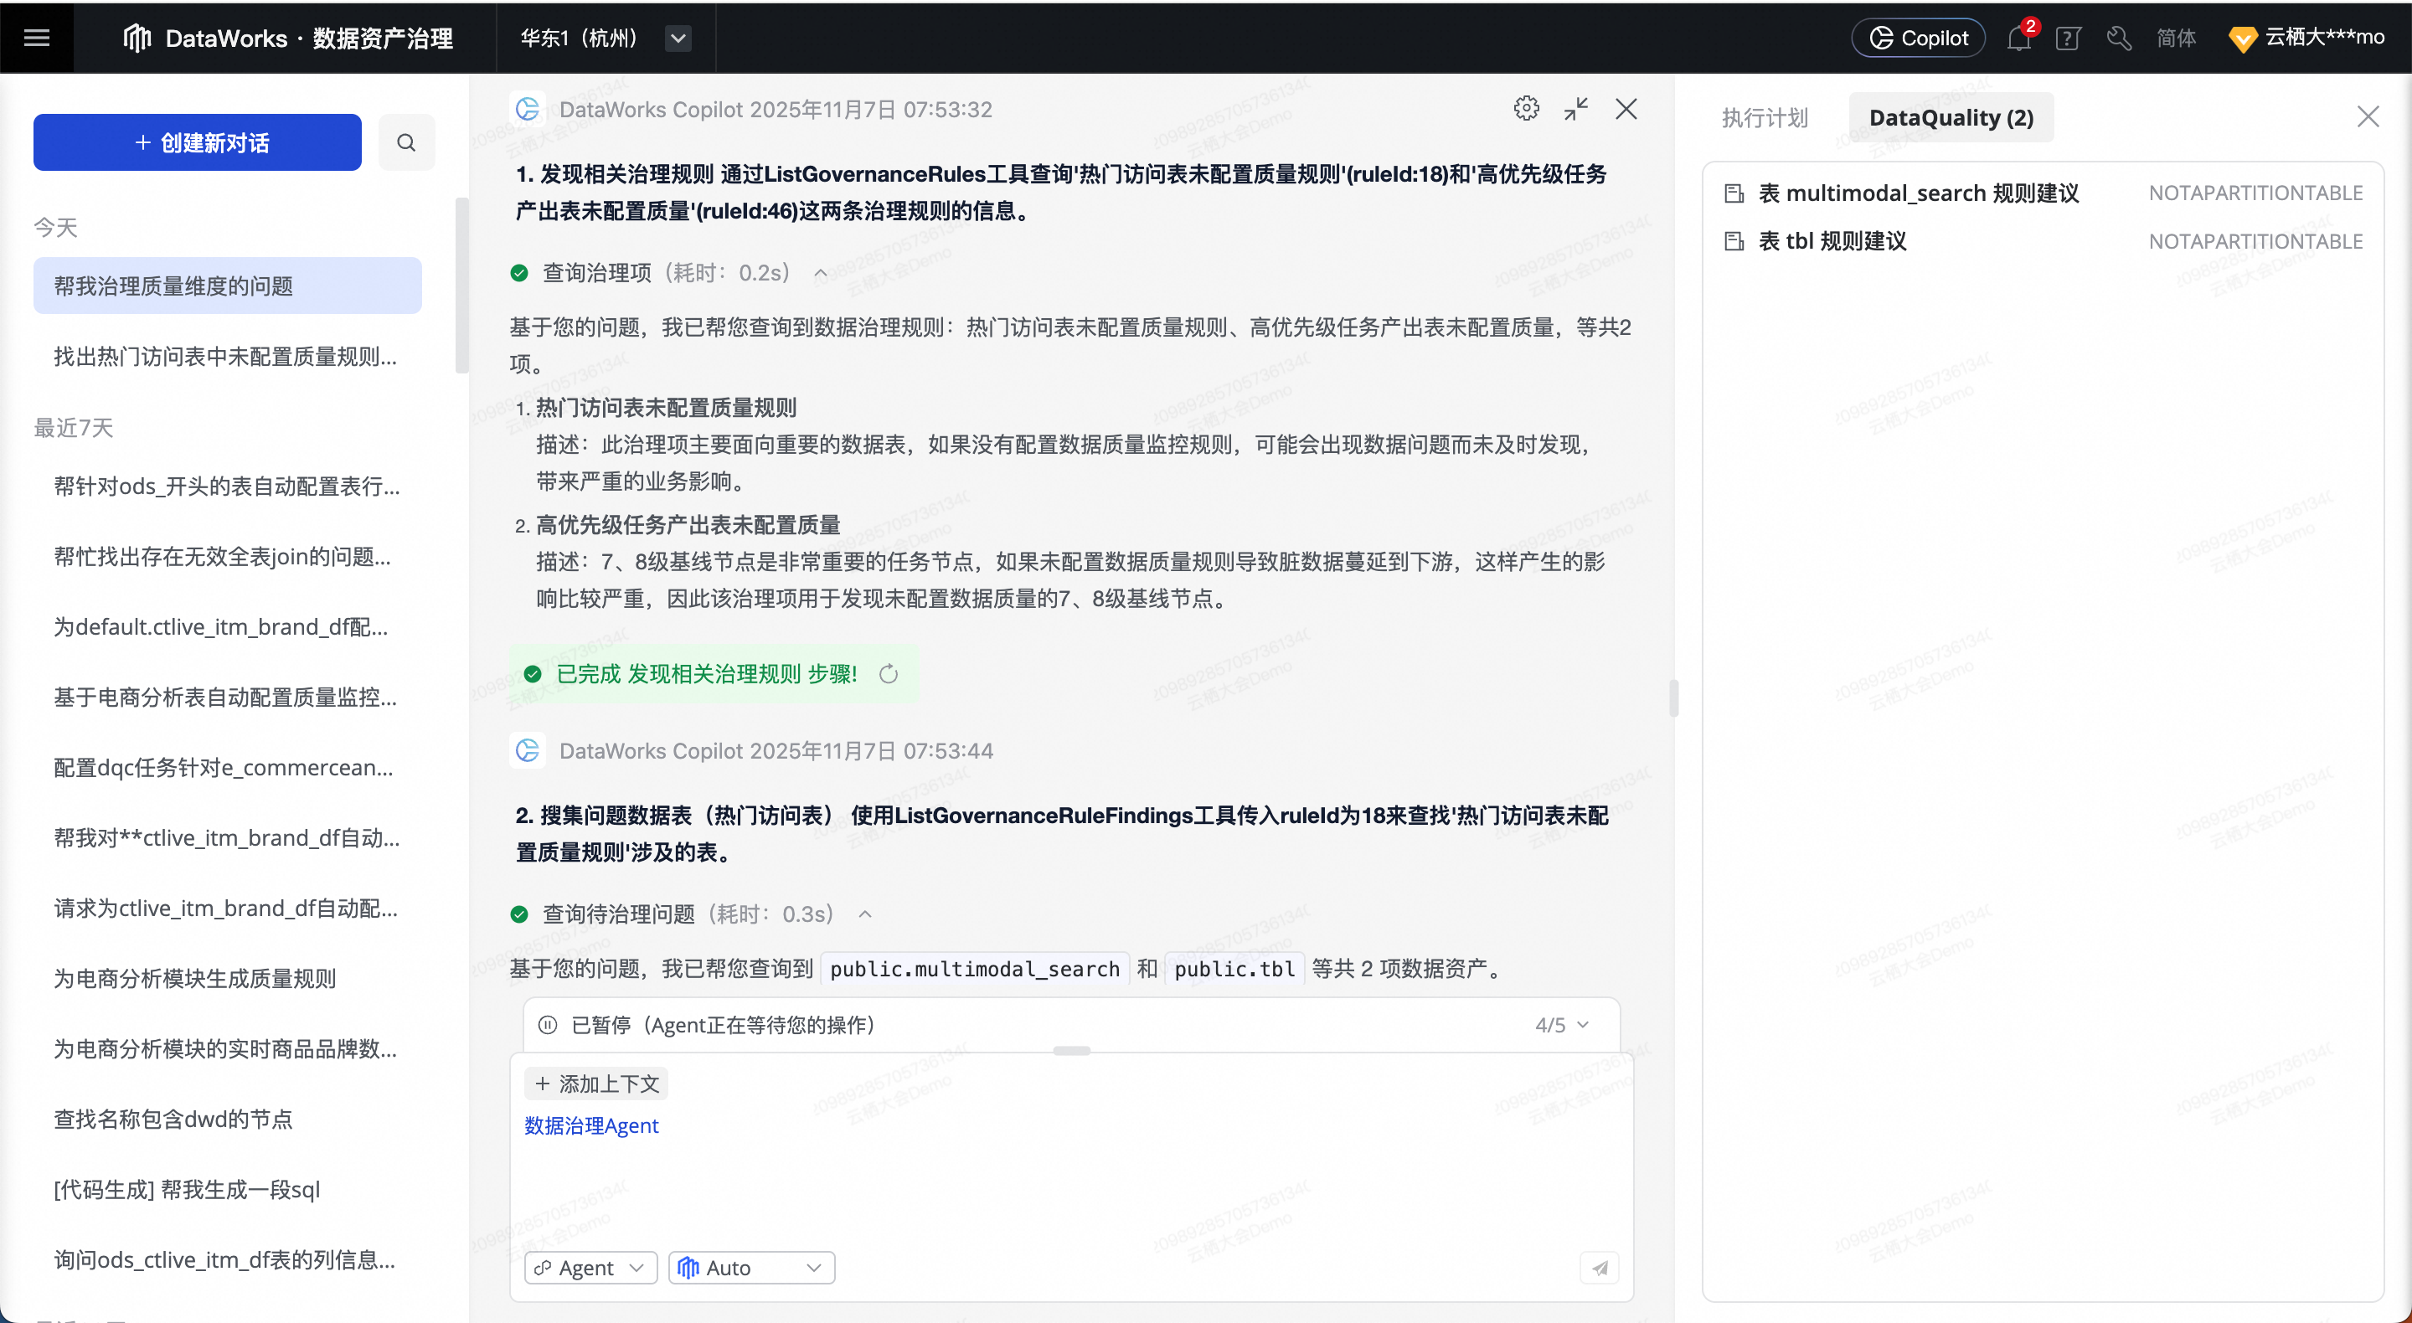Collapse the 查询治理项 result section
The image size is (2412, 1323).
pos(820,274)
